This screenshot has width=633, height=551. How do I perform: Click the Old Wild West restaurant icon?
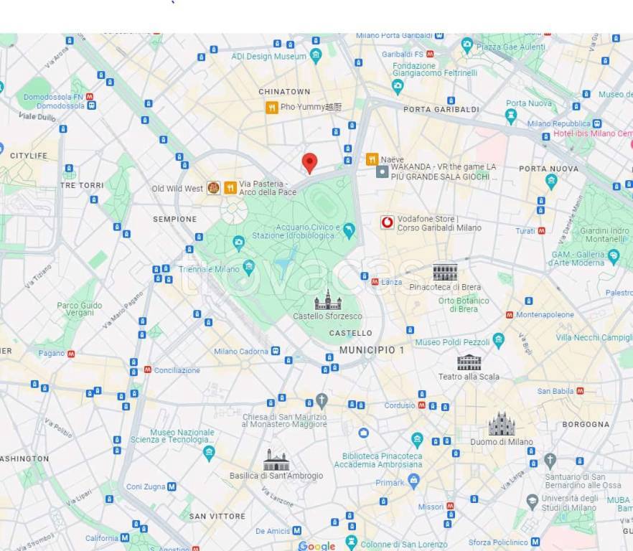click(x=213, y=188)
